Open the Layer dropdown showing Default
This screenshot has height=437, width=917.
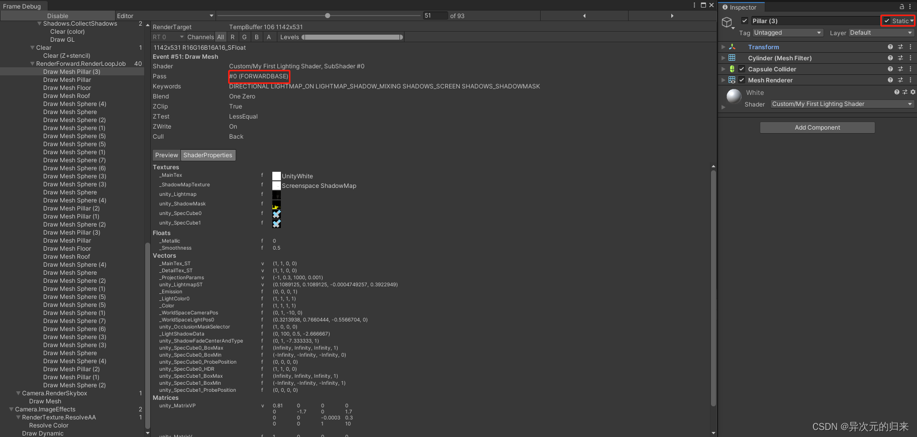[881, 33]
